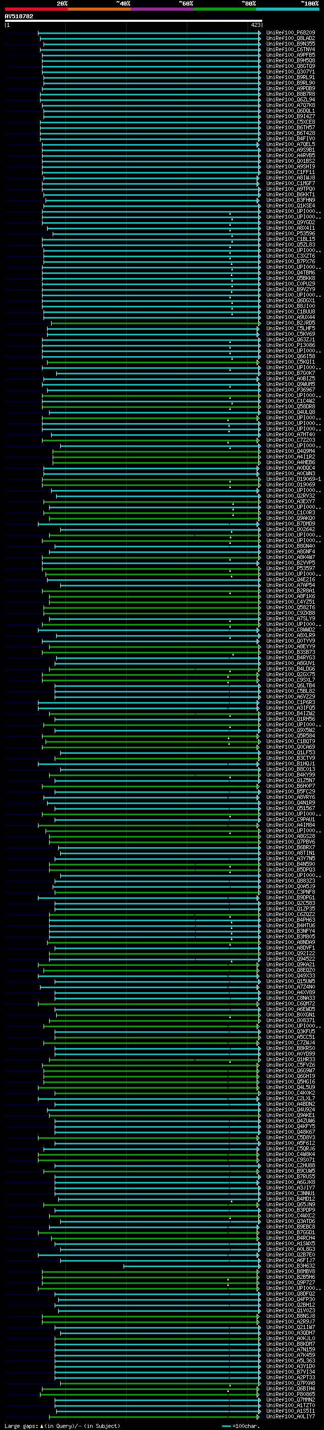Select hit label UniRef100_A9S9B1
324x1430 pixels.
tap(290, 149)
